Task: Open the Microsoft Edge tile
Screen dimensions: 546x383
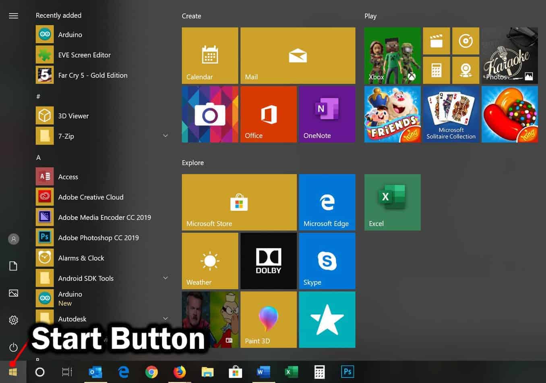Action: coord(327,202)
